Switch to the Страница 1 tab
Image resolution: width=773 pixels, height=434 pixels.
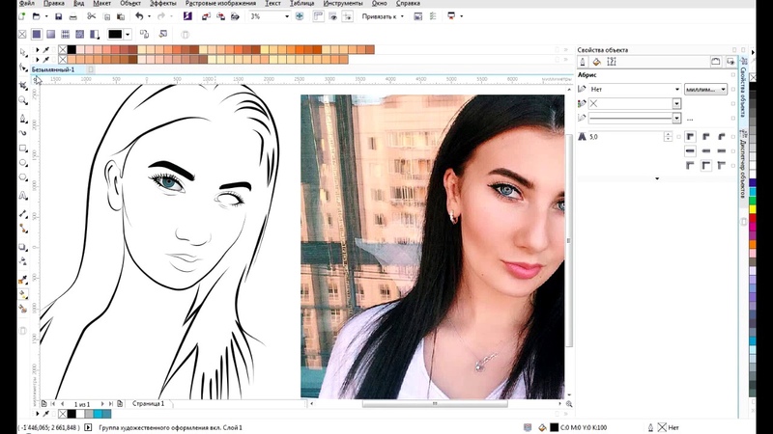pos(148,403)
